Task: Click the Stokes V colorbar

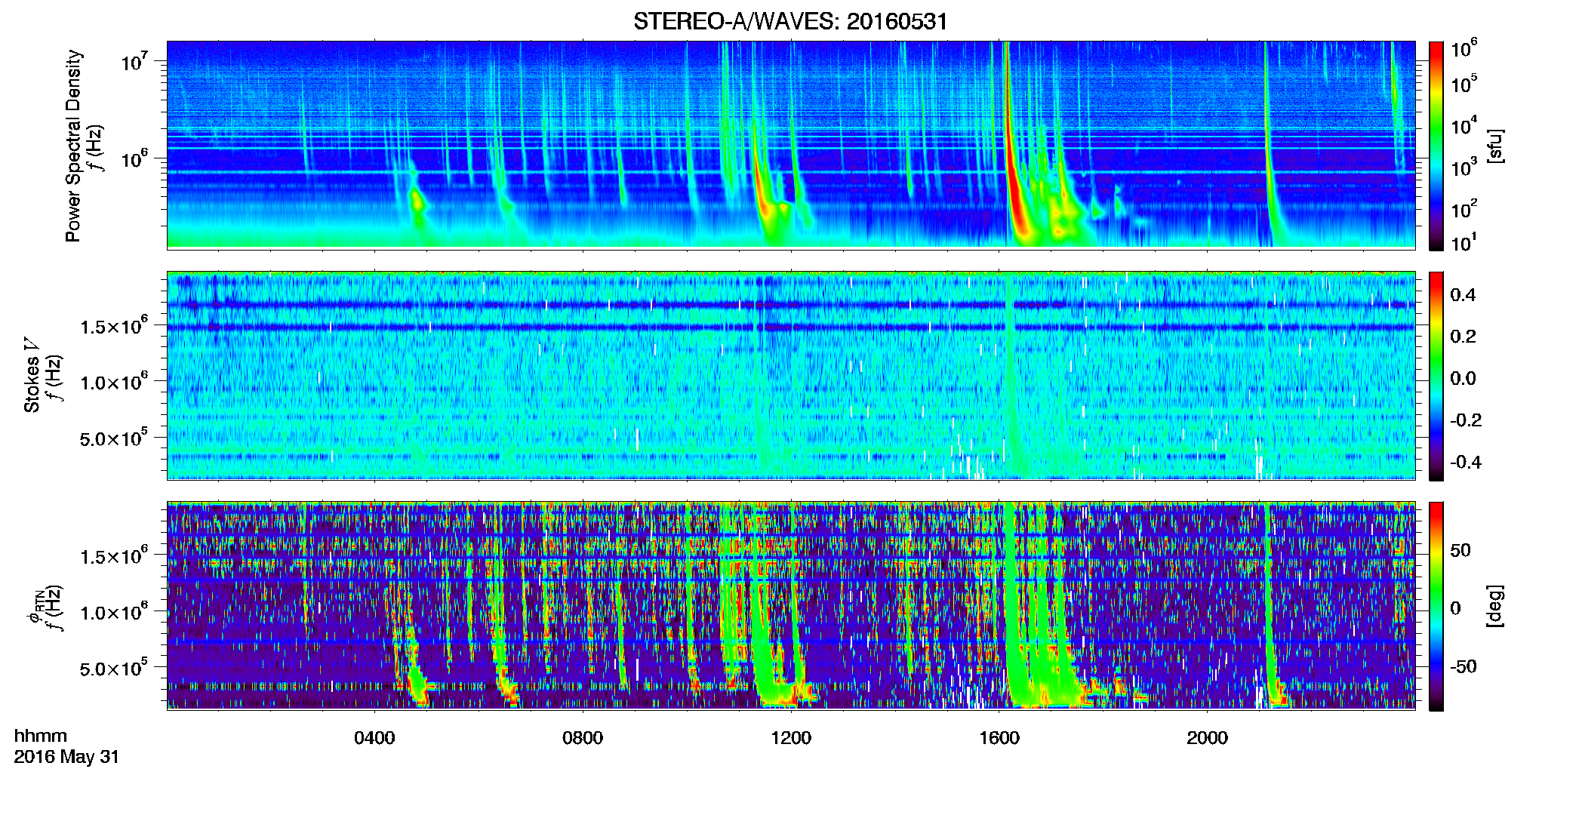Action: click(1436, 376)
